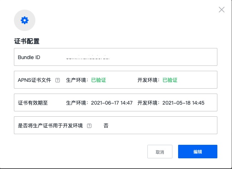Click the Bundle ID label

tap(29, 57)
